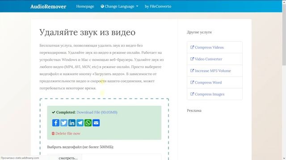
Task: Click the trash icon beside Delete file now
Action: (53, 133)
